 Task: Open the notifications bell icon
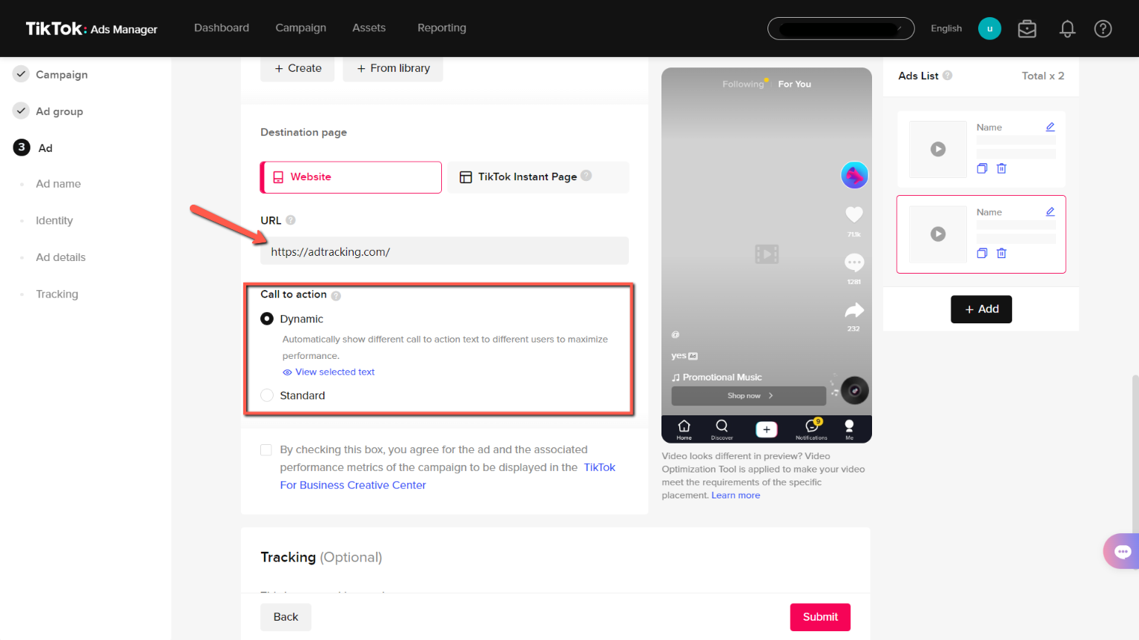pos(1067,29)
